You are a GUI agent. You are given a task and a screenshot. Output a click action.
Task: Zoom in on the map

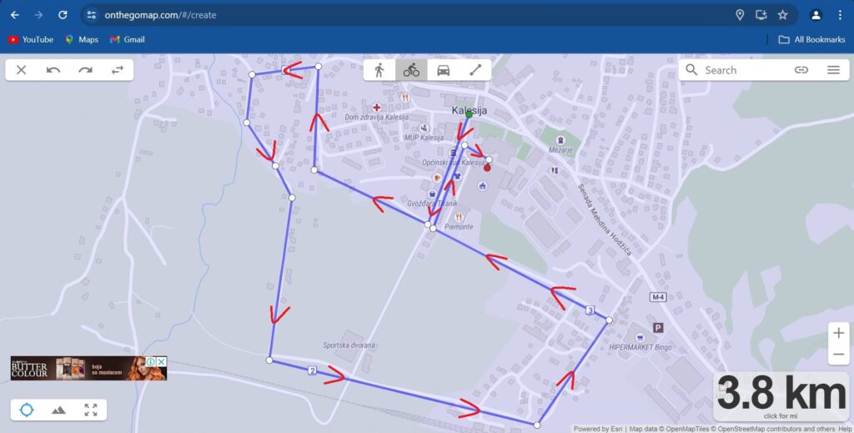coord(839,333)
